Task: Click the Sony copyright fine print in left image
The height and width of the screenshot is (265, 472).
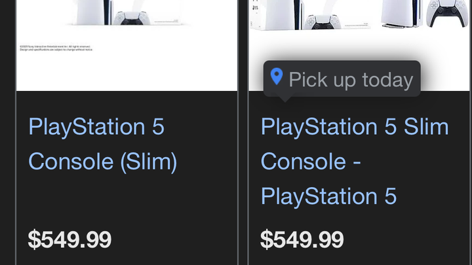Action: 57,48
